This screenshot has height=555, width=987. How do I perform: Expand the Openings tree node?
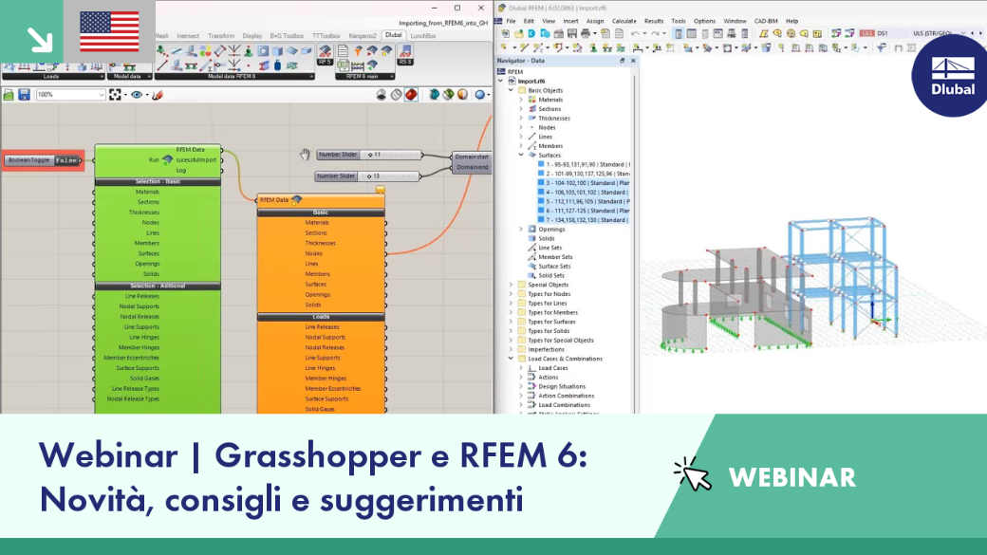point(521,229)
